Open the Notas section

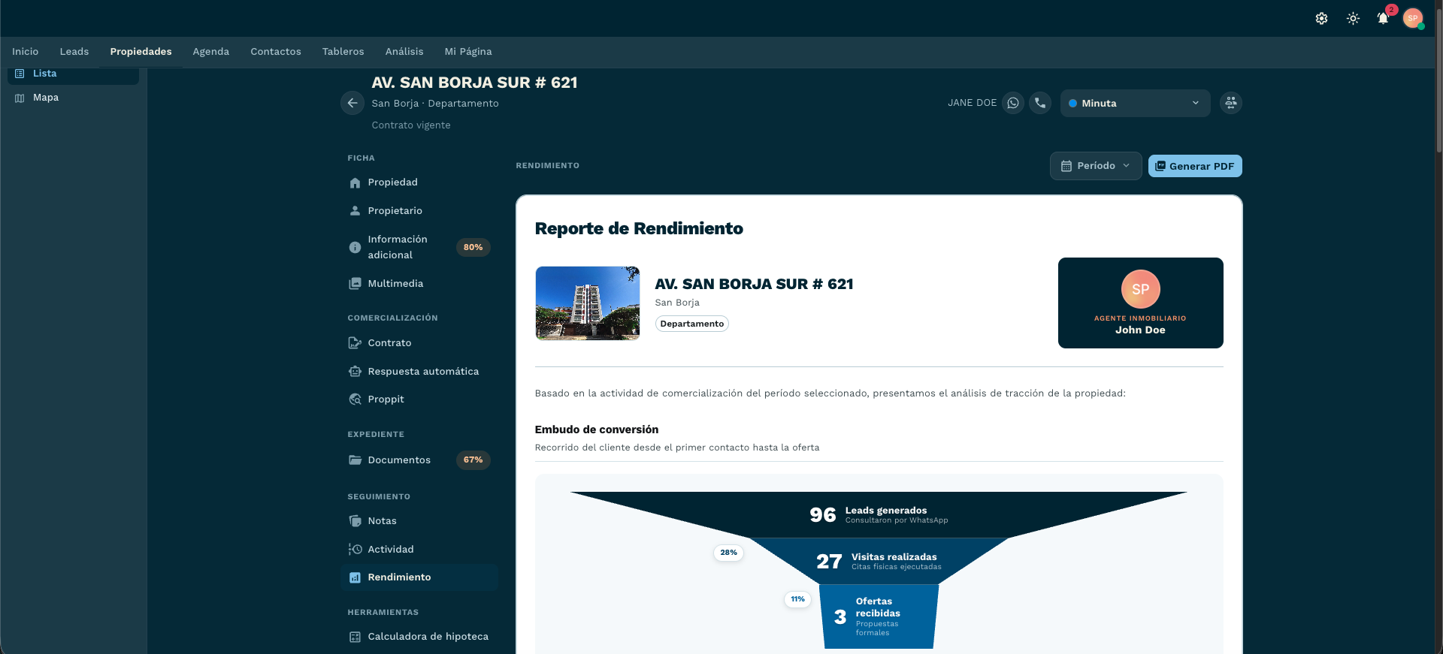[x=419, y=521]
